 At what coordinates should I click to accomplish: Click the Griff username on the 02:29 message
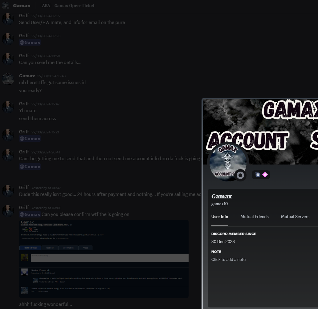click(x=24, y=16)
